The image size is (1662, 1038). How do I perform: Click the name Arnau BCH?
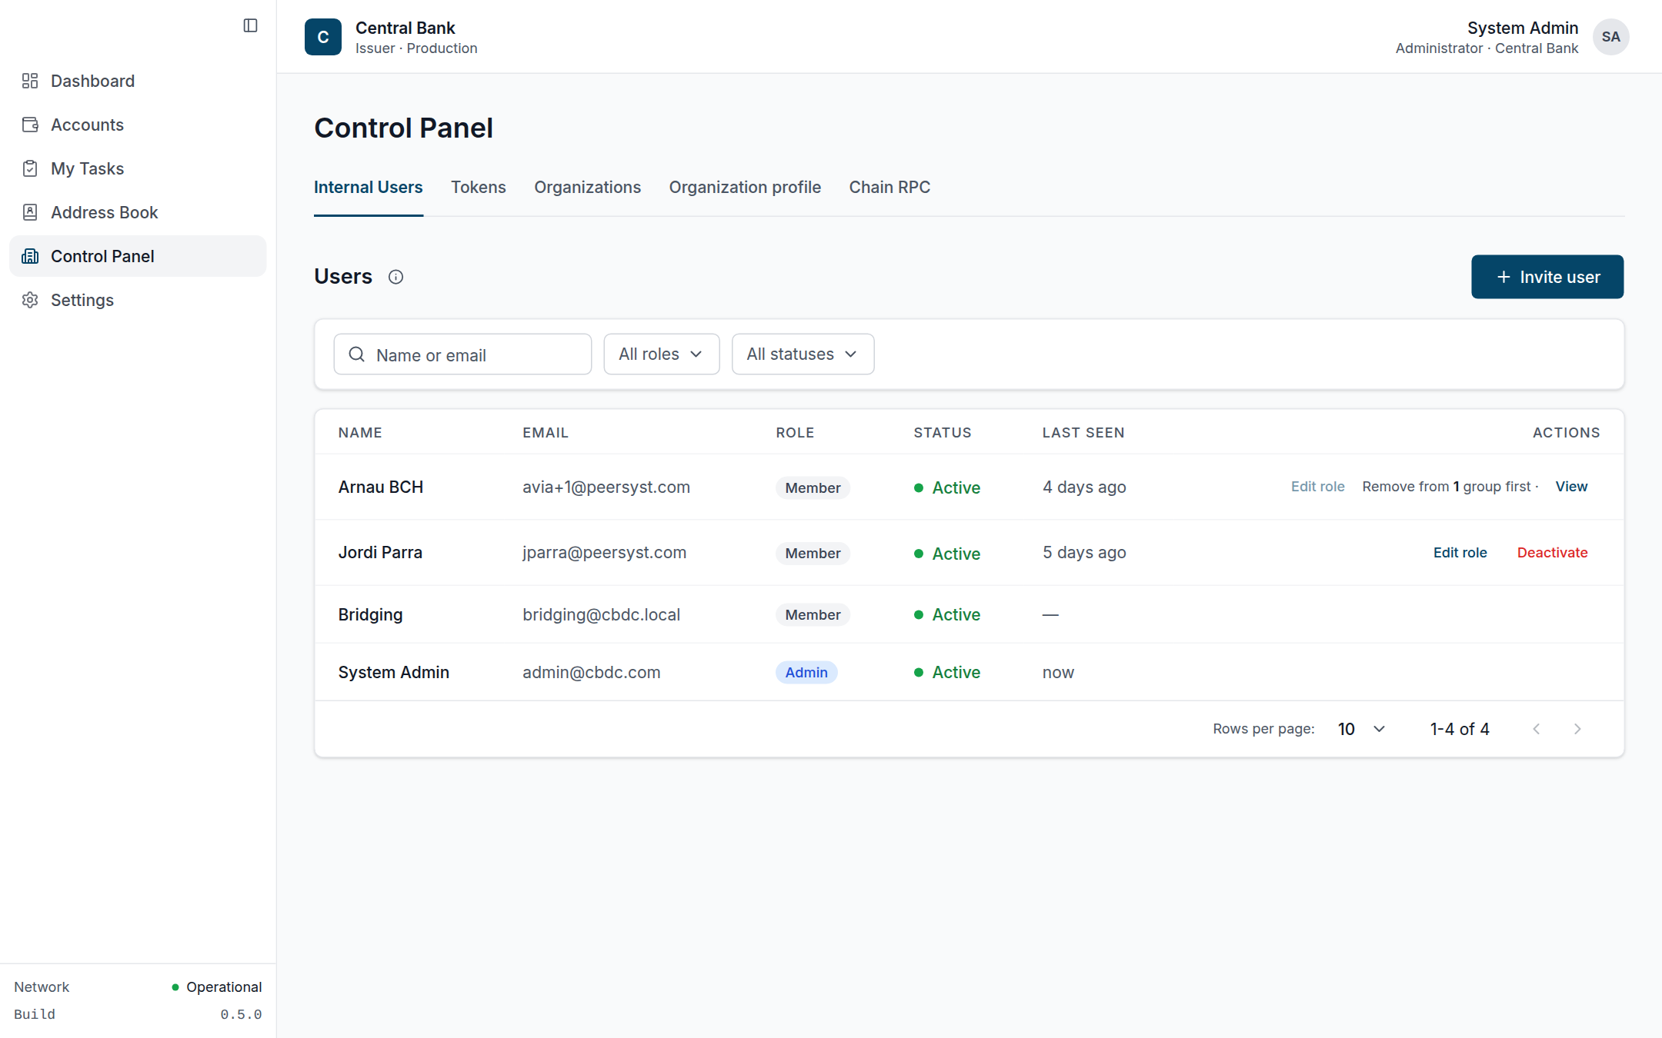point(381,487)
